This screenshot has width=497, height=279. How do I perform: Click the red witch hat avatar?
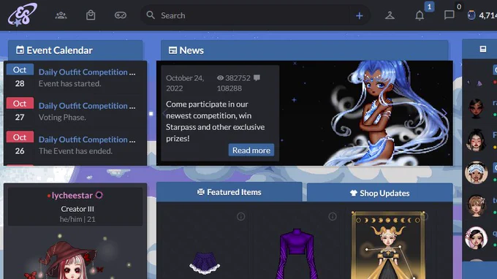68,258
